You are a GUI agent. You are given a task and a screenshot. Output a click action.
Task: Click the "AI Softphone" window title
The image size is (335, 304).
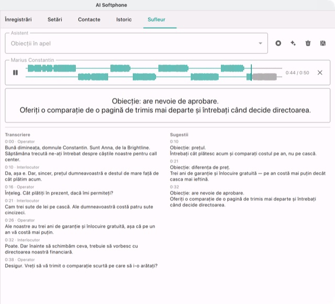click(x=111, y=5)
